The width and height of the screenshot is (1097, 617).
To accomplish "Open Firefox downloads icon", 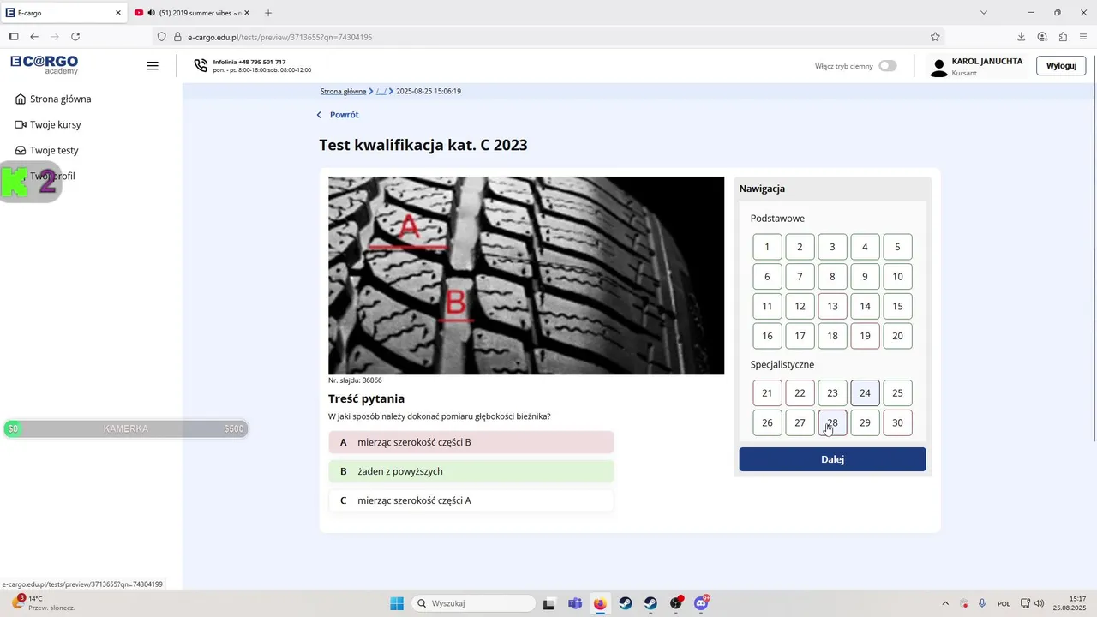I will pyautogui.click(x=1021, y=37).
